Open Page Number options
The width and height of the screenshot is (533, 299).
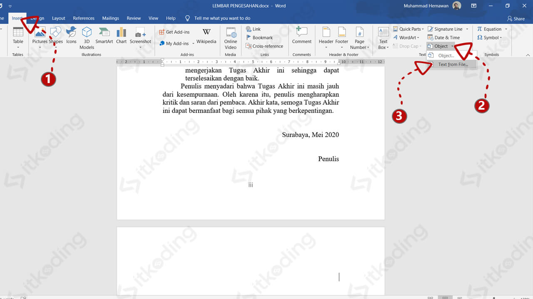[360, 38]
